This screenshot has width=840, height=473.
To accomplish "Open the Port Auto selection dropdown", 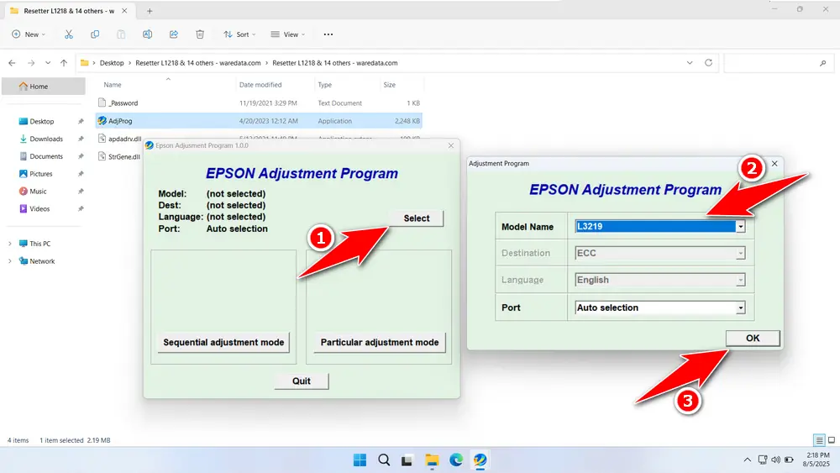I will coord(740,307).
